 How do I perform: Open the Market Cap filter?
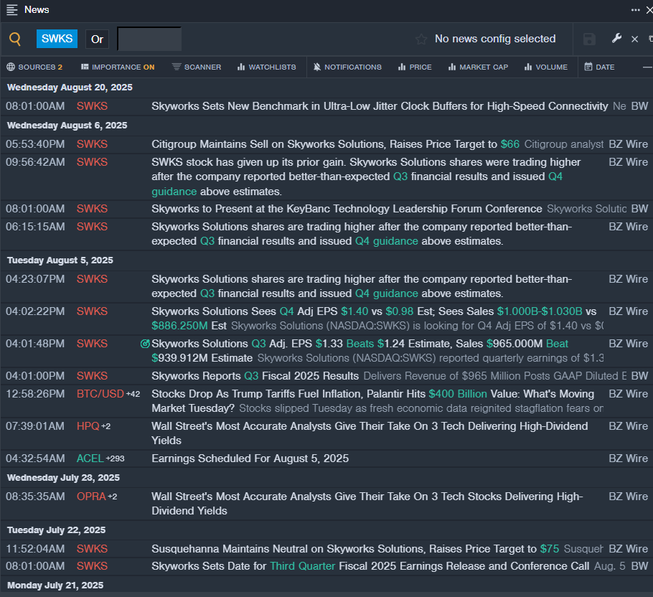click(x=478, y=67)
